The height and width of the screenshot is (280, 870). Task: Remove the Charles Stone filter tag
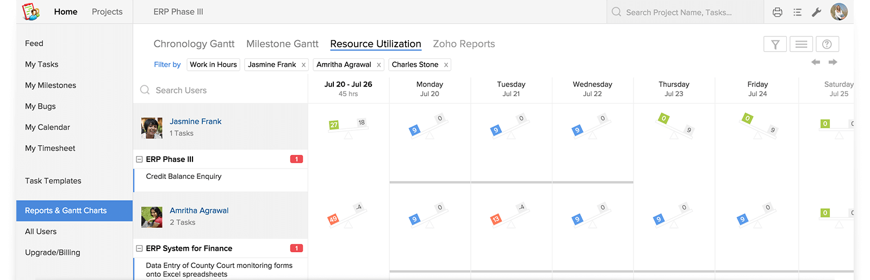tap(446, 65)
